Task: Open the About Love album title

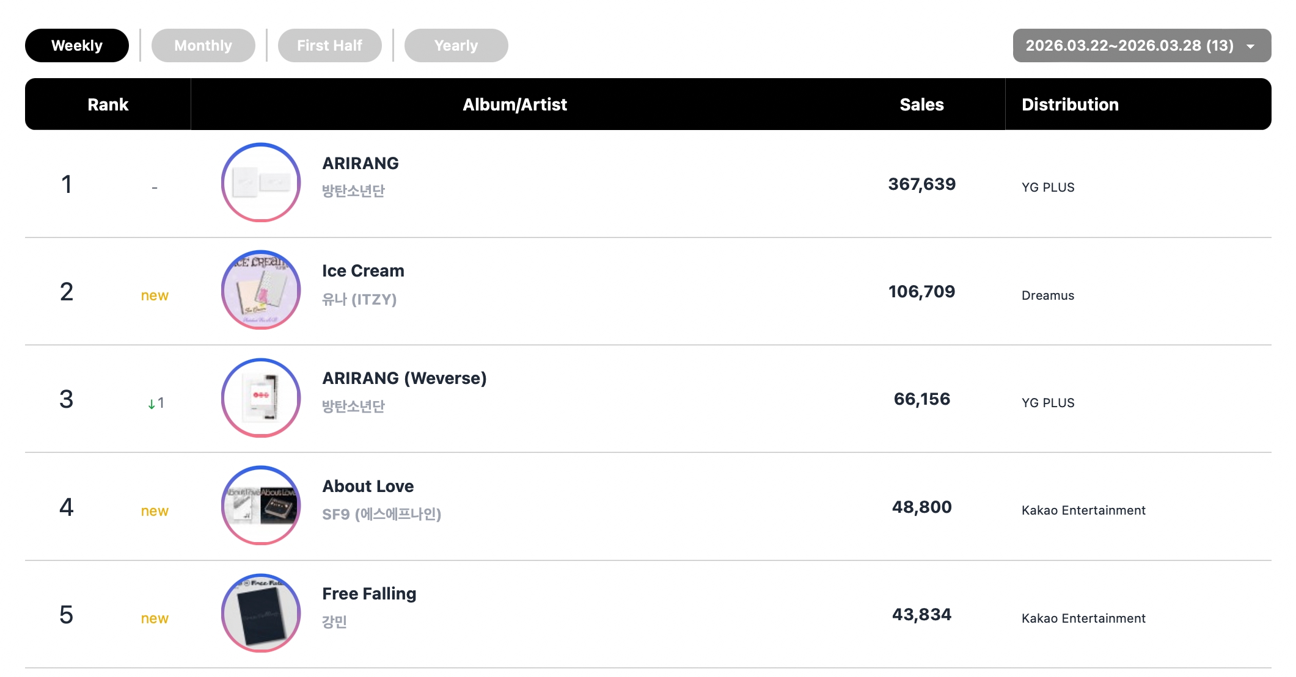Action: pyautogui.click(x=368, y=487)
